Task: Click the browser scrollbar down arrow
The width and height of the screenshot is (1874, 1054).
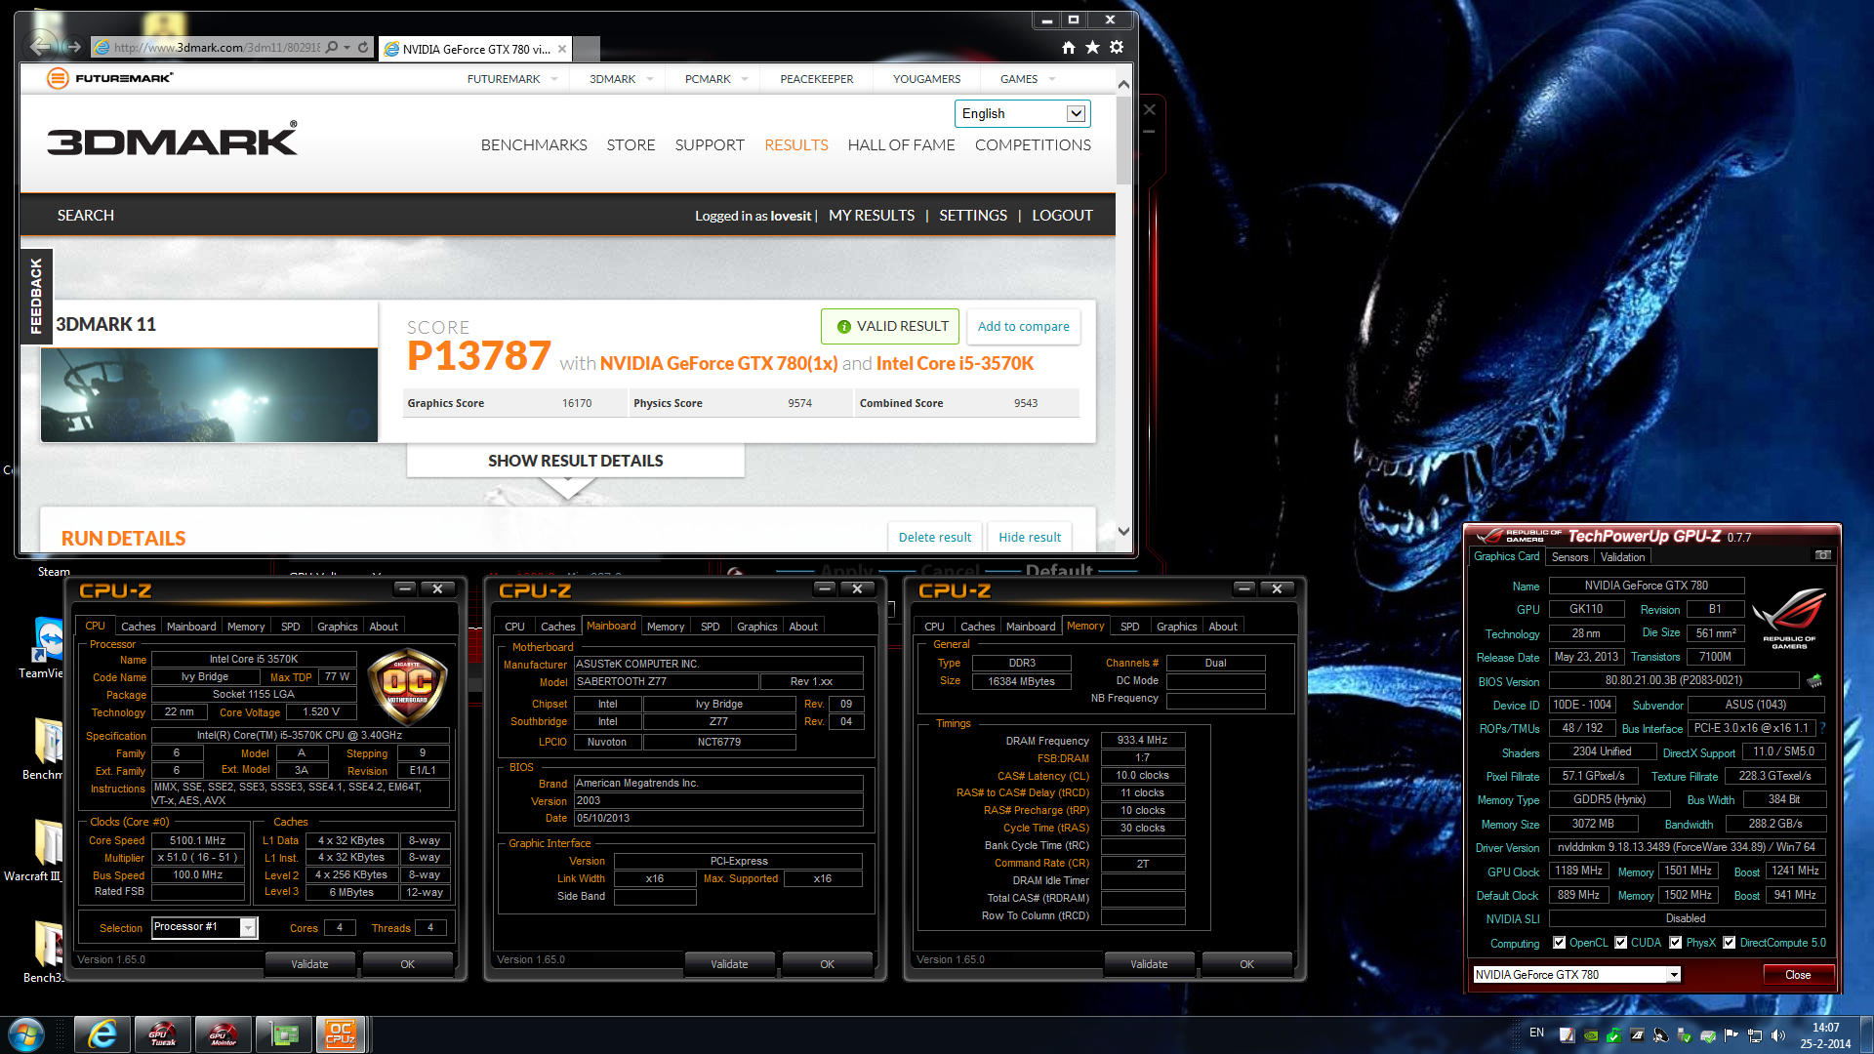Action: 1123,532
